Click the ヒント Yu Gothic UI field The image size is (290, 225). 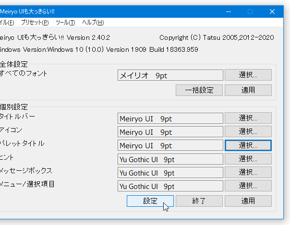click(170, 159)
